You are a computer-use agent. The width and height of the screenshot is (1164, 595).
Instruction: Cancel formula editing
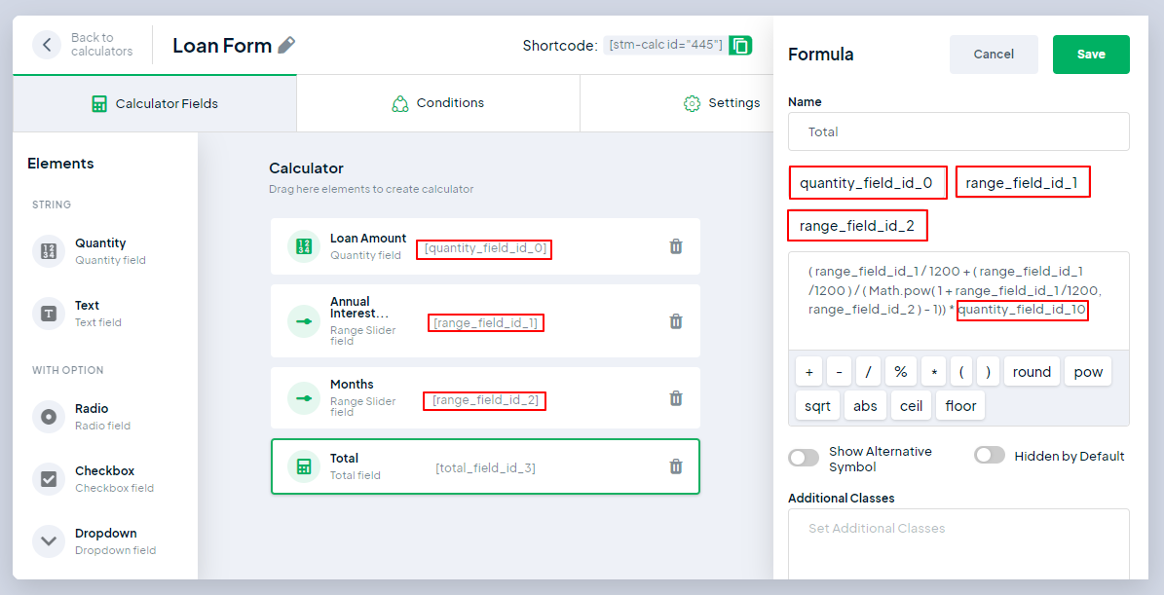click(x=994, y=55)
